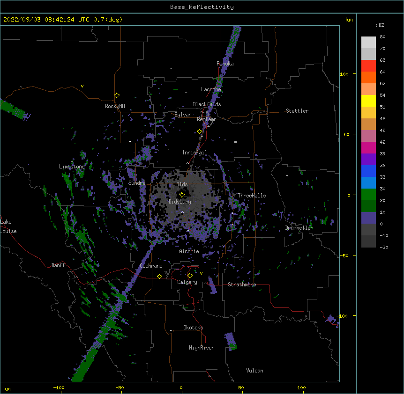This screenshot has height=394, width=404.
Task: Click the Okotoks town label
Action: [x=193, y=328]
